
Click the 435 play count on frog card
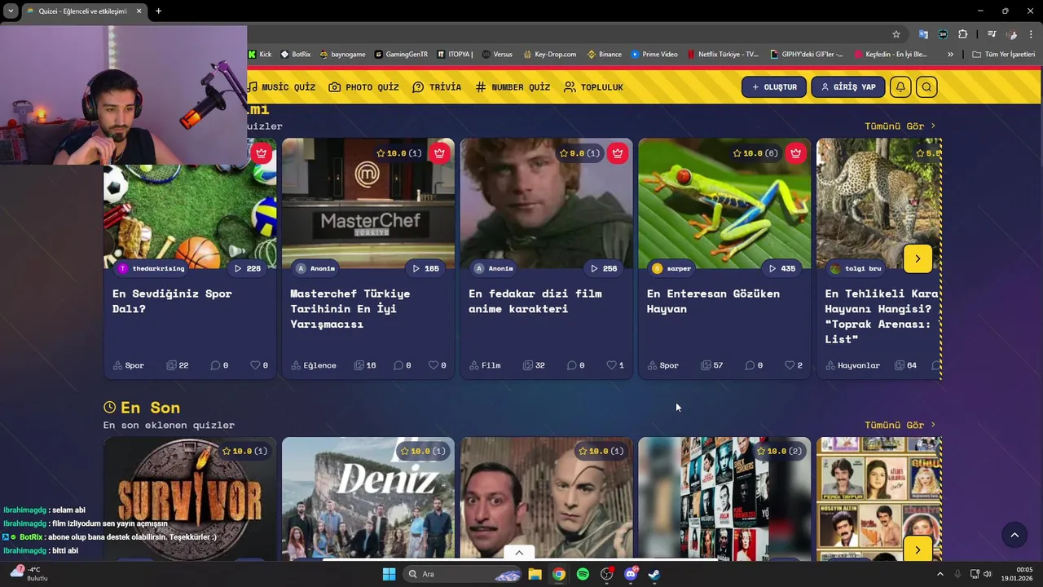[x=782, y=268]
